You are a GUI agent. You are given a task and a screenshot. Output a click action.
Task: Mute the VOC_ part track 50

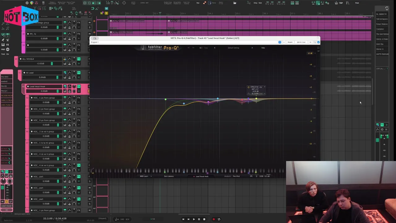coord(90,177)
